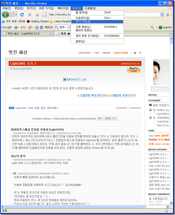The image size is (175, 215).
Task: Open the back/forward history dropdown arrow
Action: coord(16,14)
